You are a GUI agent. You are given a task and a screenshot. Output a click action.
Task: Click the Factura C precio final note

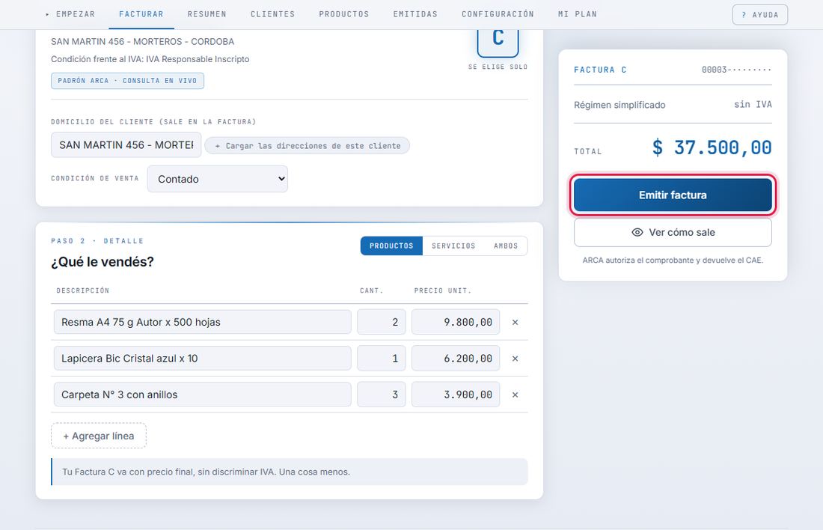pyautogui.click(x=290, y=472)
